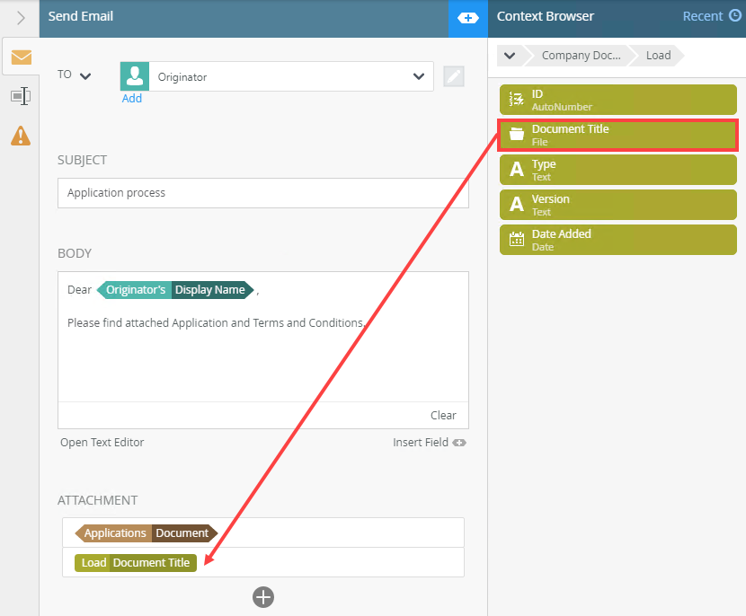The width and height of the screenshot is (746, 616).
Task: Click Clear in the body editor
Action: pos(443,415)
